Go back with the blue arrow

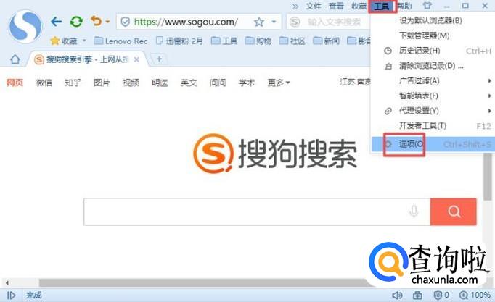point(56,22)
